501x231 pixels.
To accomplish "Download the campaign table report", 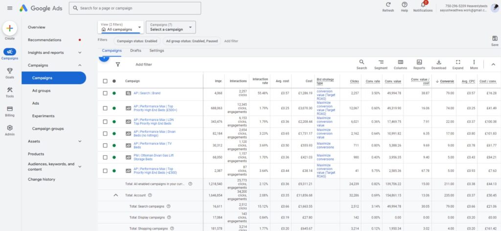I will (439, 62).
